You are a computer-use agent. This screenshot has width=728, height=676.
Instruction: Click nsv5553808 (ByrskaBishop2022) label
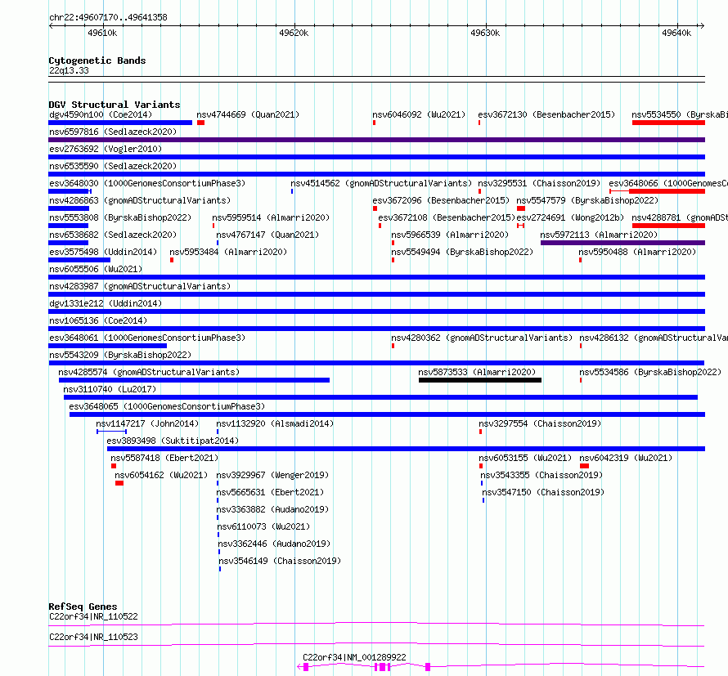point(119,217)
